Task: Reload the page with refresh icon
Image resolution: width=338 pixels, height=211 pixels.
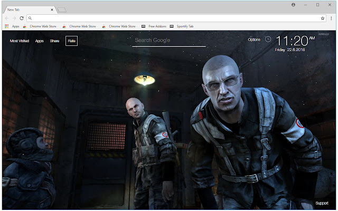Action: [22, 18]
